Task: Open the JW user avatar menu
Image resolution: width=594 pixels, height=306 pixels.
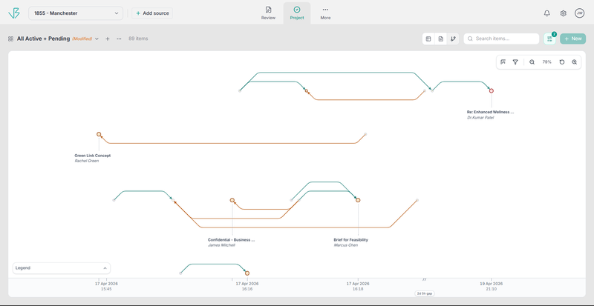Action: [x=579, y=13]
